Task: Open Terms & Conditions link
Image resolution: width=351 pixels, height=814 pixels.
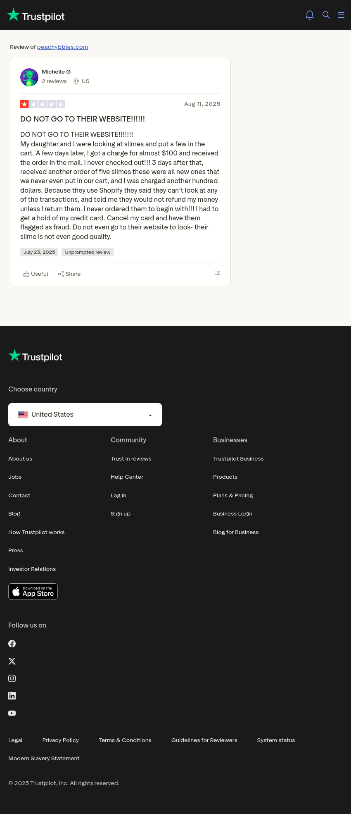Action: pyautogui.click(x=125, y=740)
